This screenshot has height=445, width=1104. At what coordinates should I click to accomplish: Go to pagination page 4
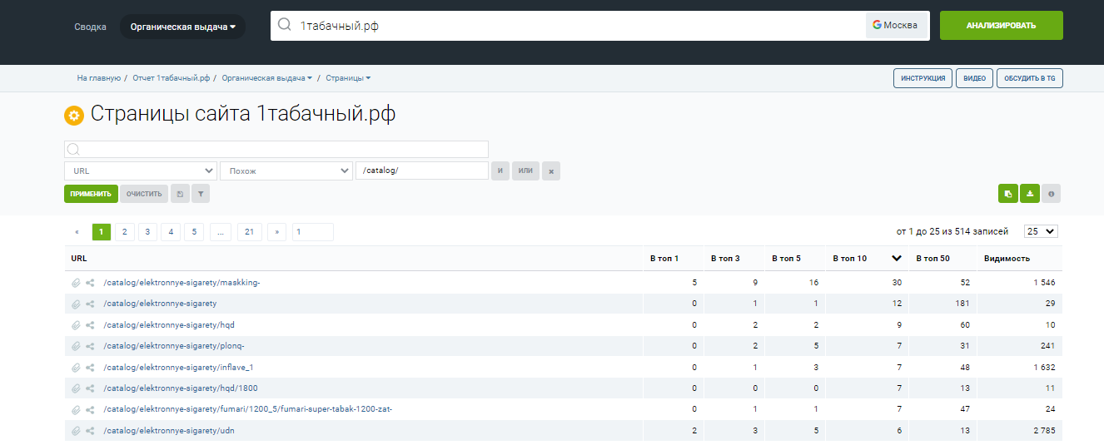click(171, 232)
